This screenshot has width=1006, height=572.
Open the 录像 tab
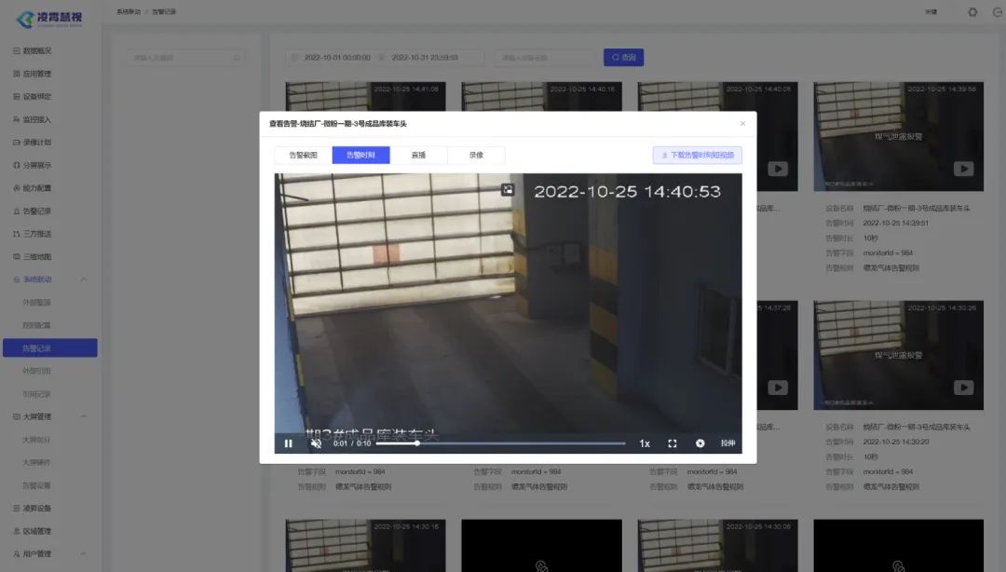[476, 155]
